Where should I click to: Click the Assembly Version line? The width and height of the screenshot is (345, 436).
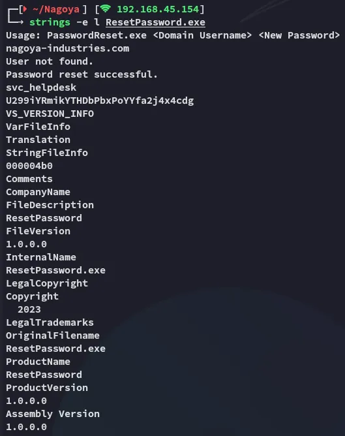tap(53, 414)
